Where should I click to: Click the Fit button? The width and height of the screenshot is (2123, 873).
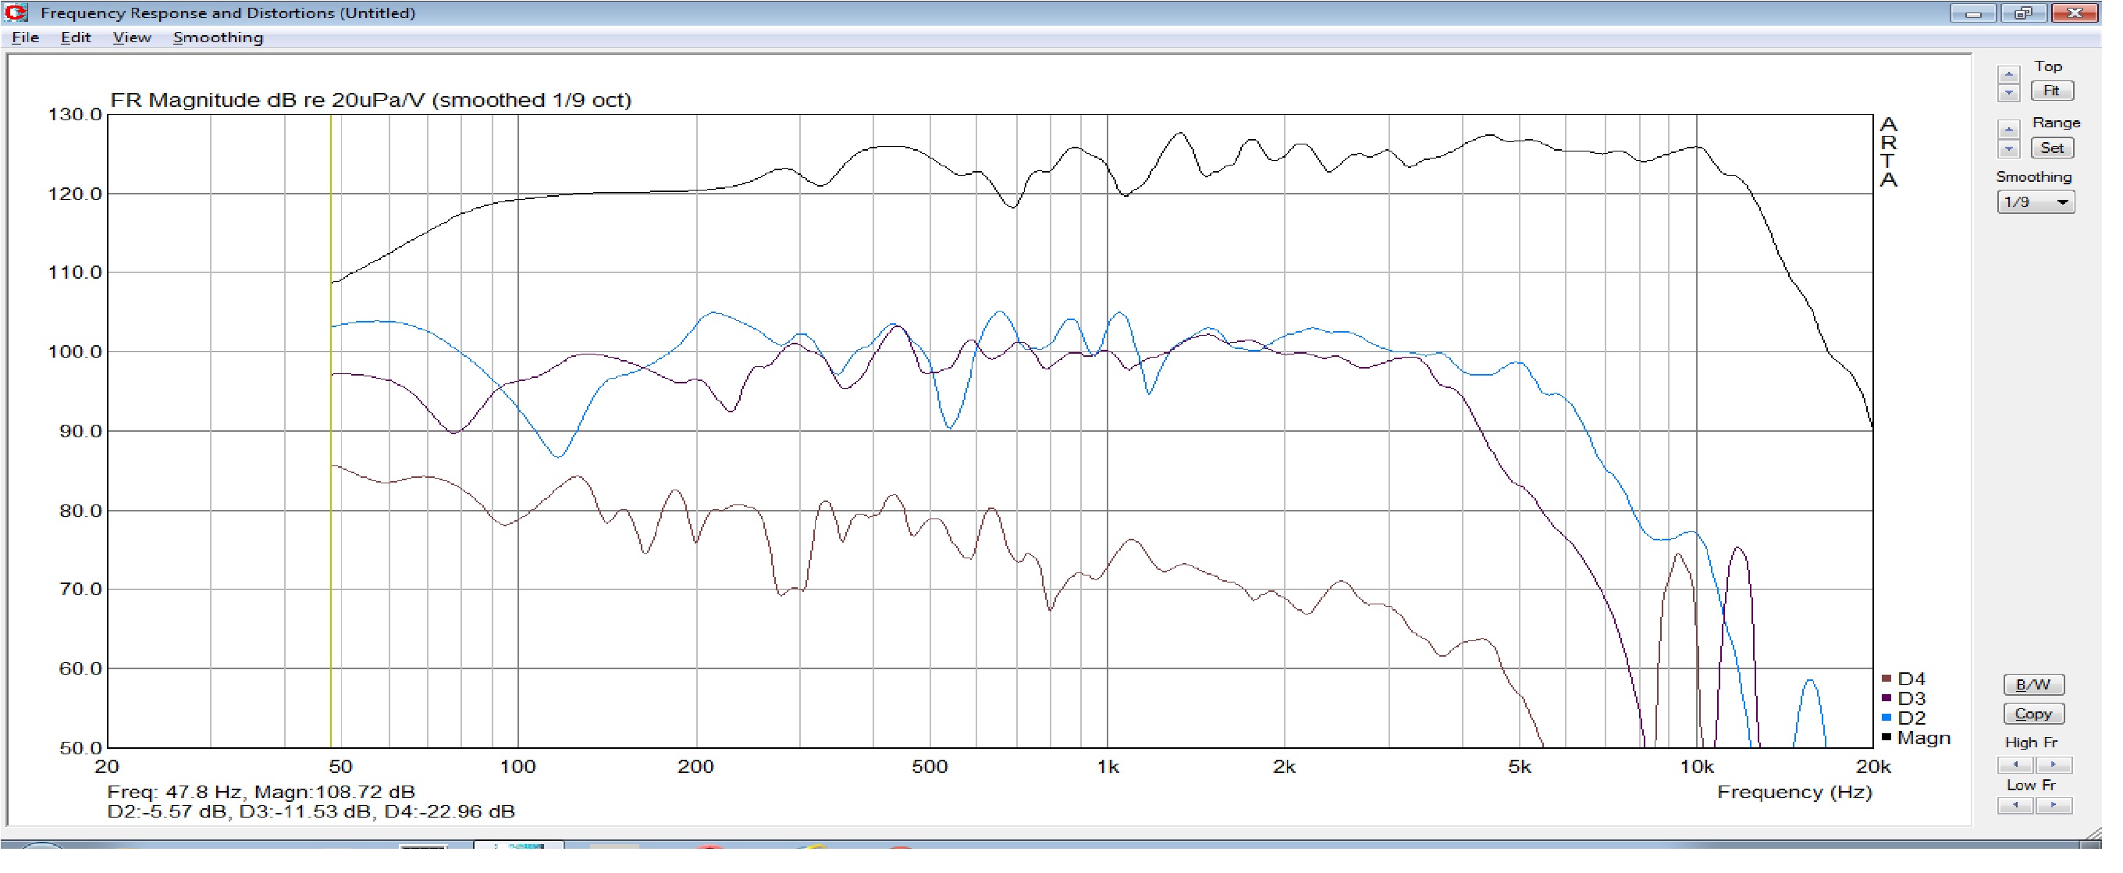pos(2051,91)
